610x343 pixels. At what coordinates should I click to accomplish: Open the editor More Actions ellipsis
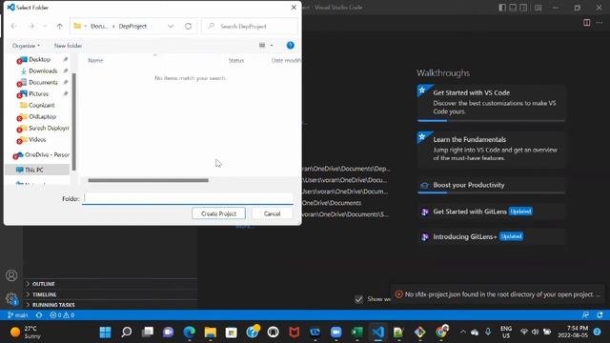point(600,23)
